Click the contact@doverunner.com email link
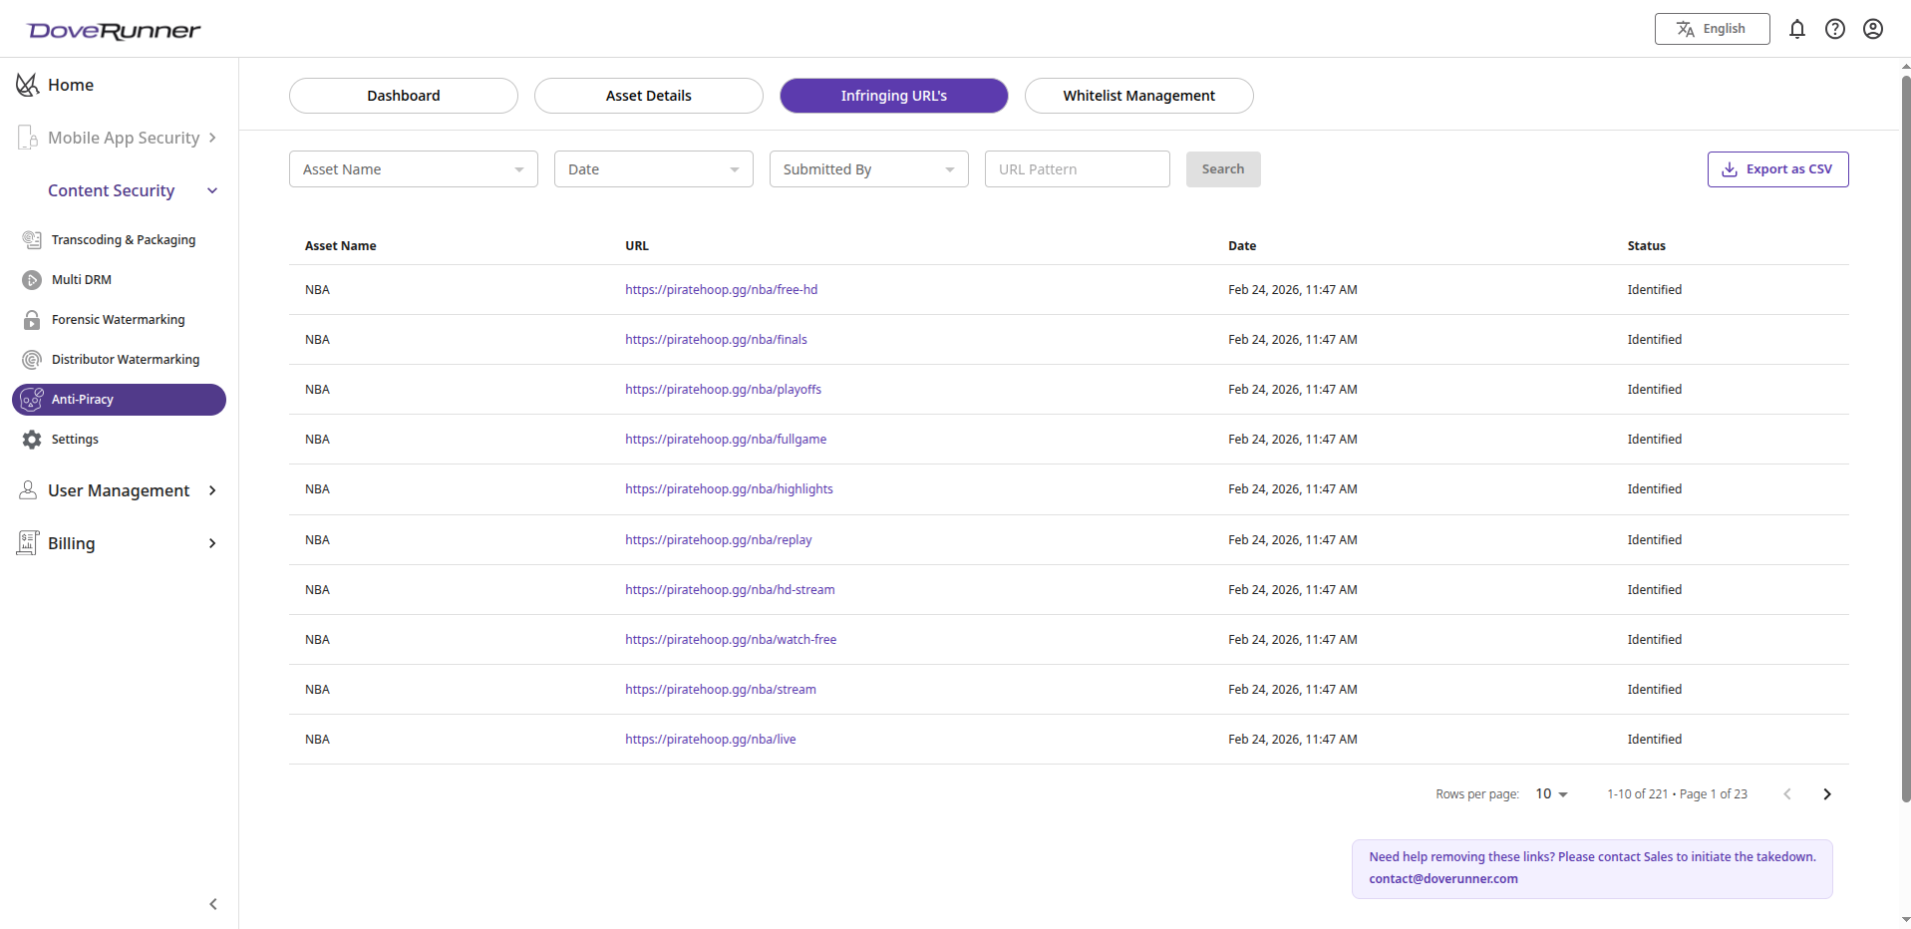This screenshot has width=1911, height=929. 1443,879
